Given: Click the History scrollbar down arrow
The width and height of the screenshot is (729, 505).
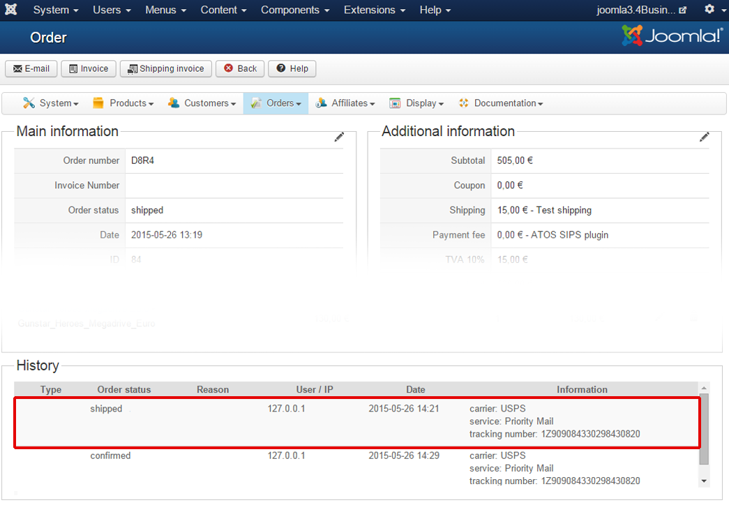Looking at the screenshot, I should 704,481.
